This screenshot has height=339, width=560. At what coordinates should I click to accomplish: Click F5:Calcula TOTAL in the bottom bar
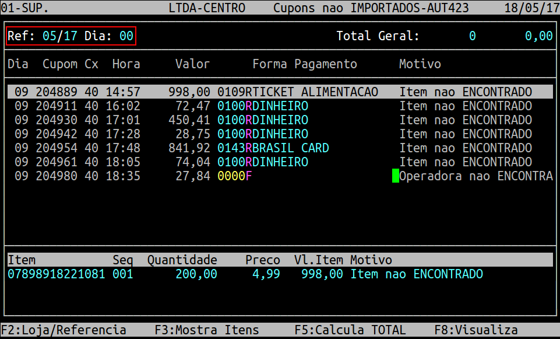[350, 330]
